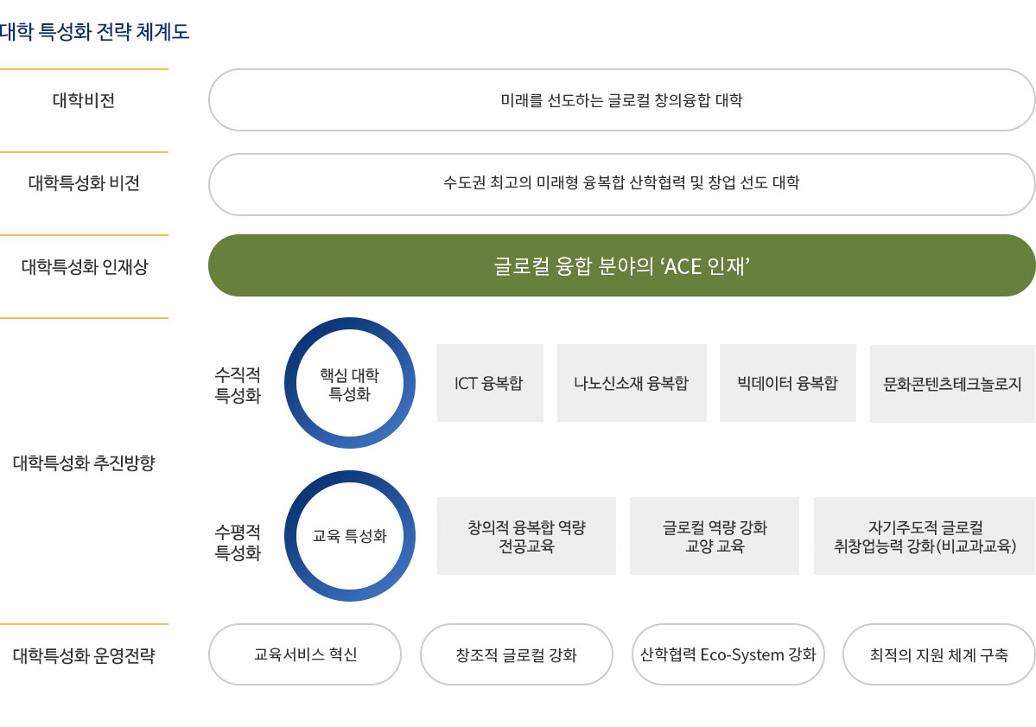Click the 교육 특성화 circle
1036x727 pixels.
350,536
